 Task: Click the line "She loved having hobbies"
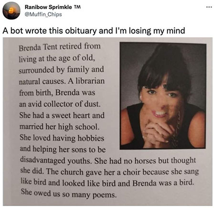62,138
